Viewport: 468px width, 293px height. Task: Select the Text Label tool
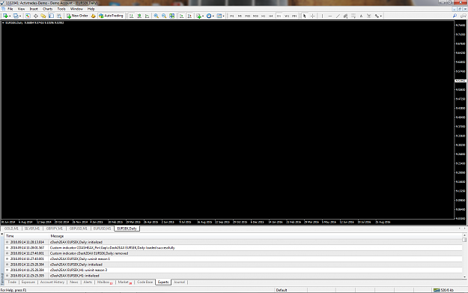click(x=369, y=16)
